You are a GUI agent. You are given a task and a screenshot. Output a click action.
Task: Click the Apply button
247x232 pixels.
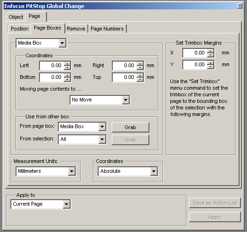215,217
